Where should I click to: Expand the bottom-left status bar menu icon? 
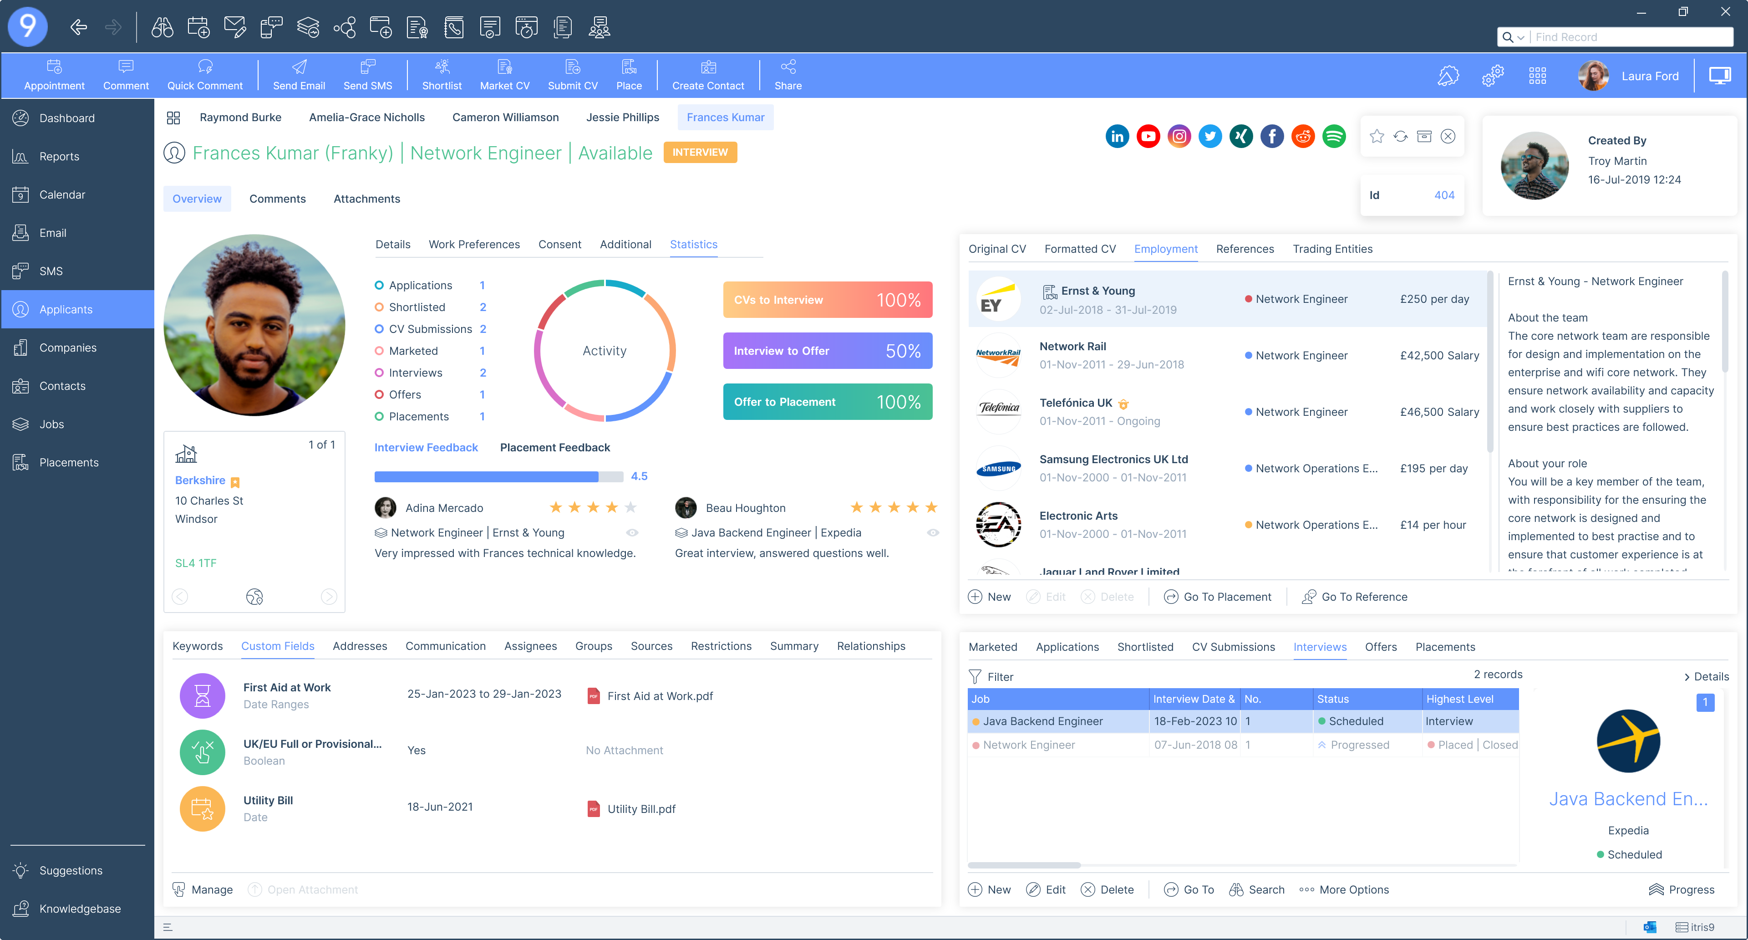pyautogui.click(x=168, y=927)
